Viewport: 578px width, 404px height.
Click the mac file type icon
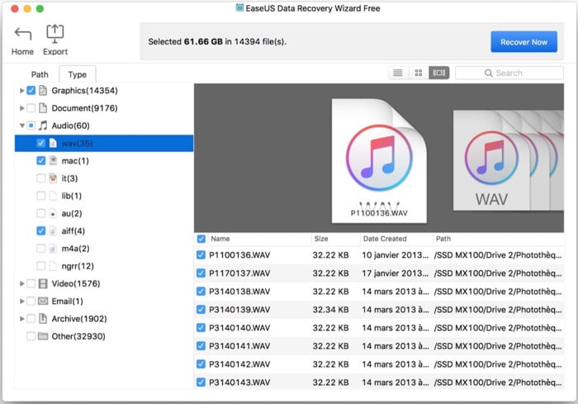(53, 160)
